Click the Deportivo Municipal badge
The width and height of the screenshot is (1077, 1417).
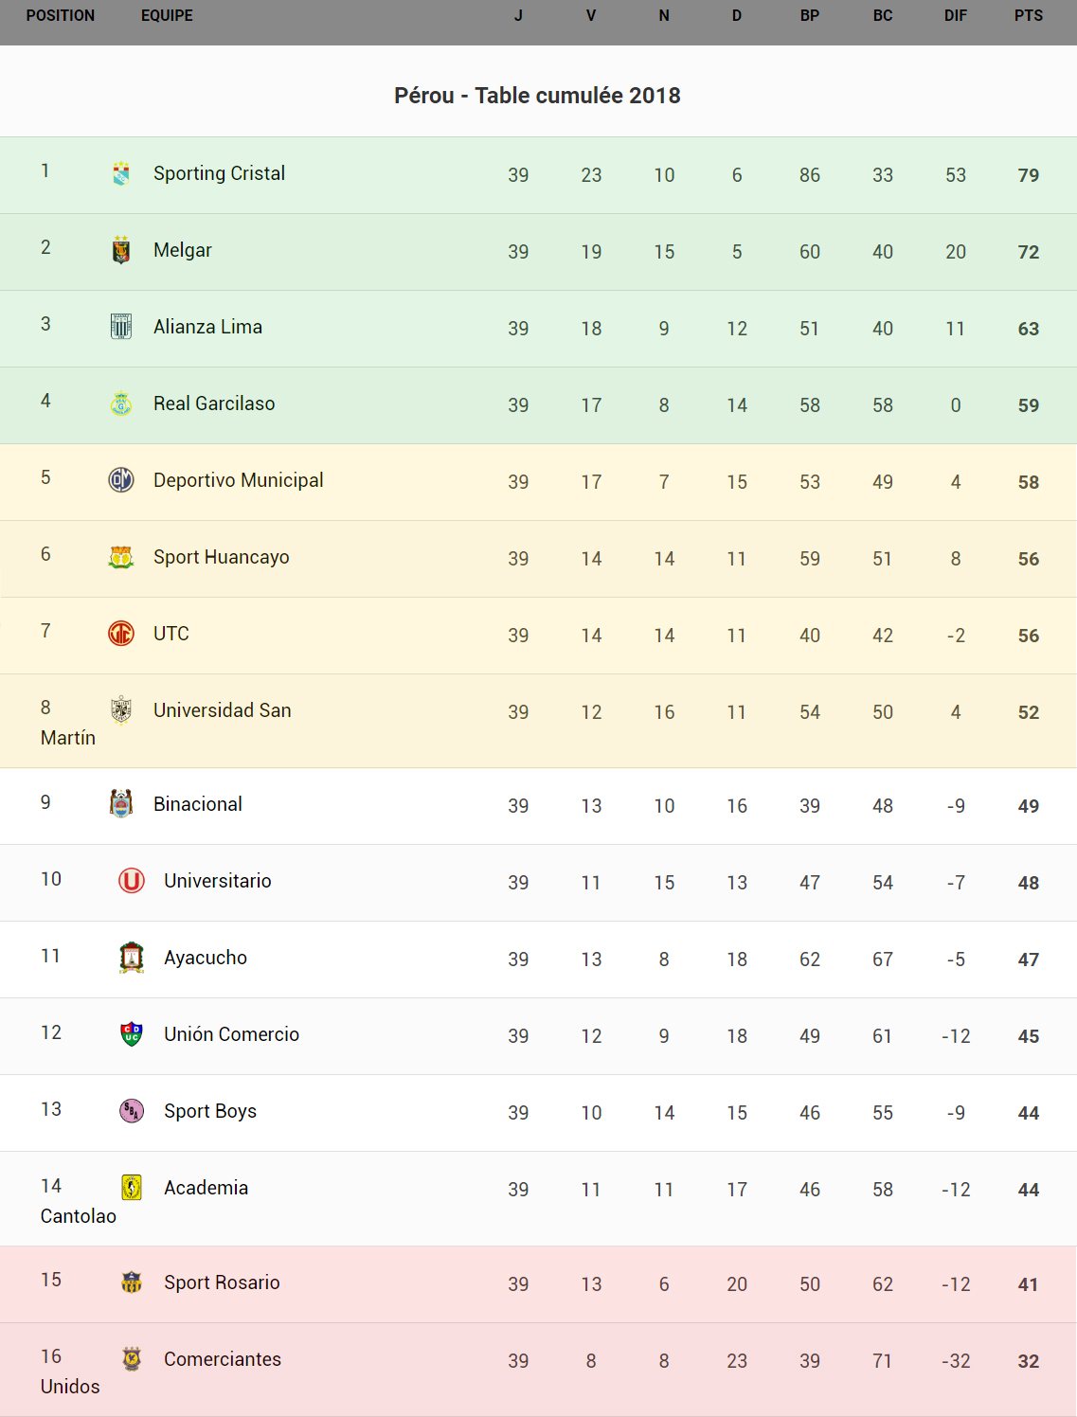(121, 480)
